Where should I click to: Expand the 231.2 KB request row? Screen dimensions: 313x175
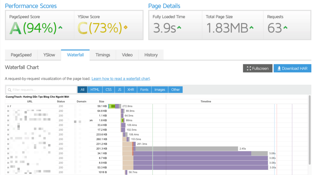[x=8, y=144]
